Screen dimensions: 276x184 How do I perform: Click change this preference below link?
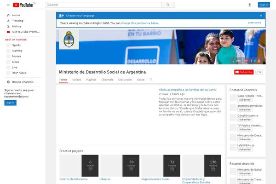(x=140, y=23)
